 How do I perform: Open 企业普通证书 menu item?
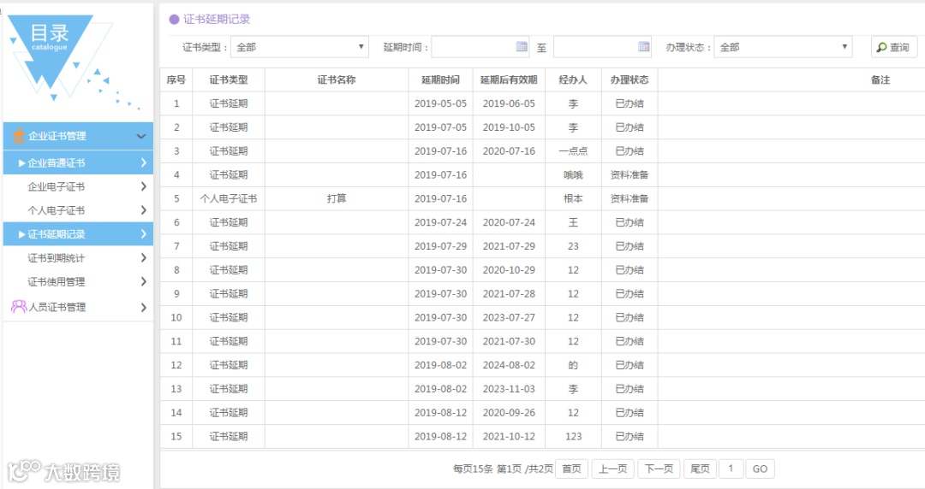tap(78, 162)
